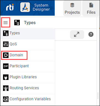Click the Domain D icon
The height and width of the screenshot is (106, 100).
click(6, 55)
